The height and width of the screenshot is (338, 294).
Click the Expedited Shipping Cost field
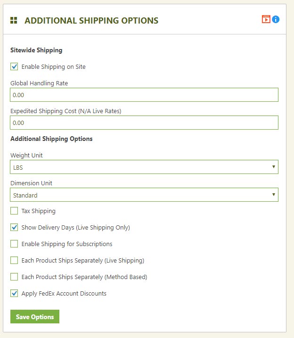pyautogui.click(x=144, y=123)
